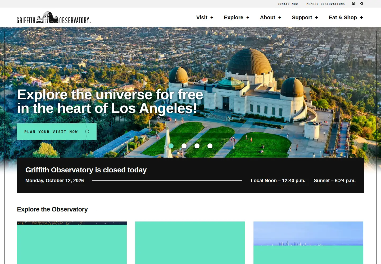Open the Eat & Shop navigation item
This screenshot has width=381, height=264.
click(343, 17)
